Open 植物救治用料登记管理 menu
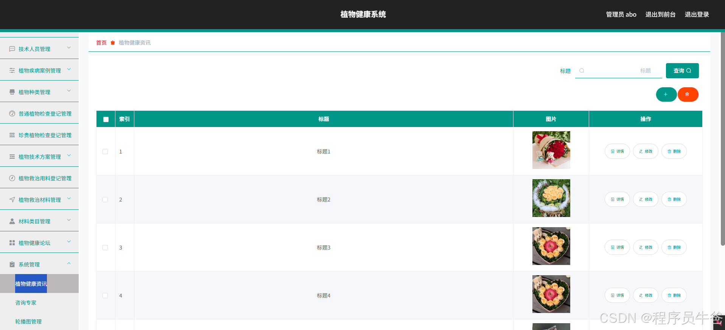Screen dimensions: 725x330 pyautogui.click(x=39, y=178)
